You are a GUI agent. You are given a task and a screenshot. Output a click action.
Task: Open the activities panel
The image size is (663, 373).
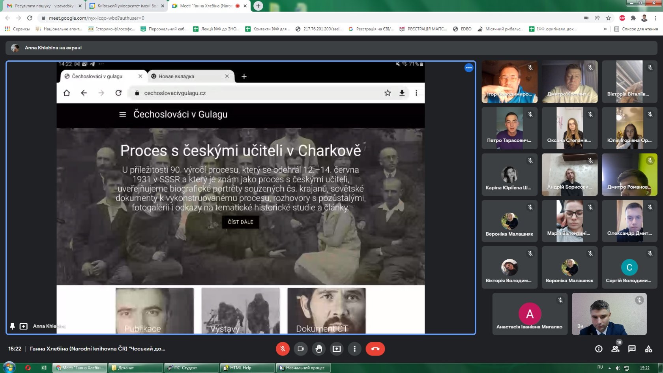click(x=648, y=349)
